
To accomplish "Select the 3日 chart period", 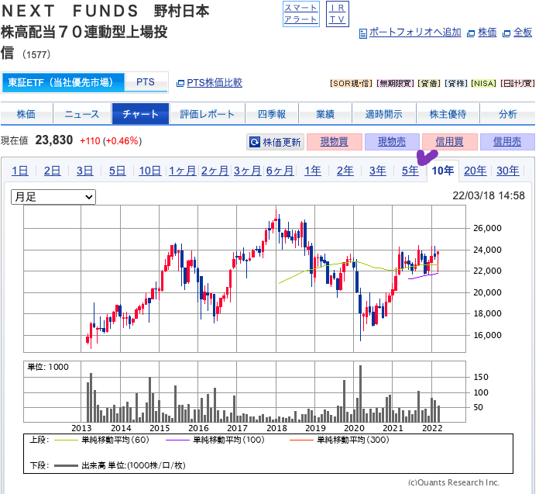I will (x=85, y=171).
